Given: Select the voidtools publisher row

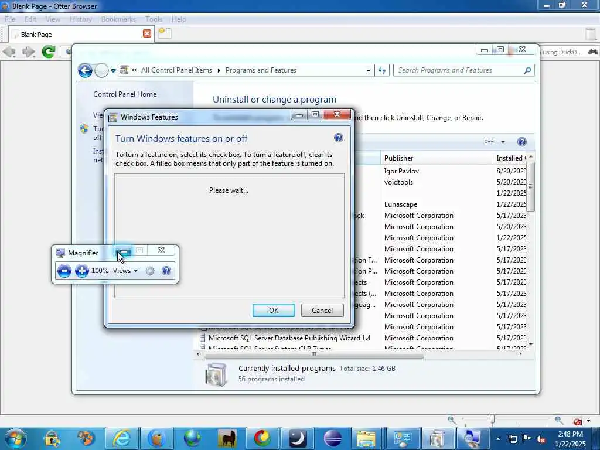Looking at the screenshot, I should pos(398,182).
